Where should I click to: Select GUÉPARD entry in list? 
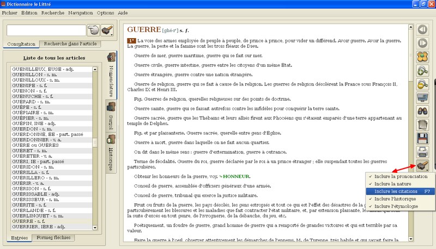[51, 102]
